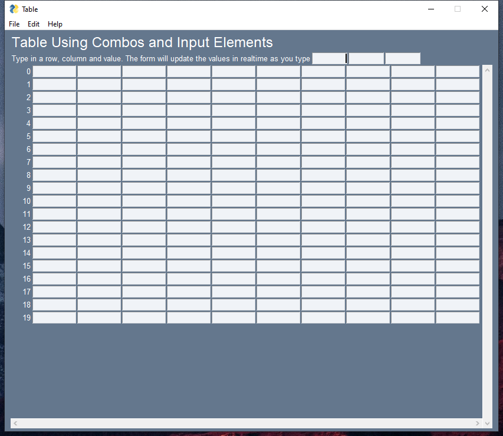Click the first cell in row 0
The height and width of the screenshot is (436, 503).
click(x=54, y=72)
